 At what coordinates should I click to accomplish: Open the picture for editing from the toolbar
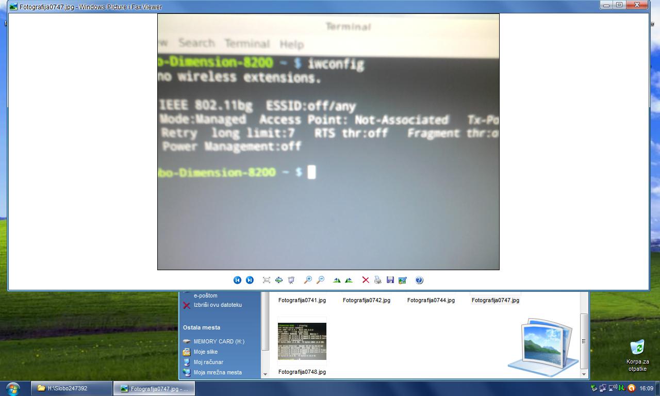403,280
